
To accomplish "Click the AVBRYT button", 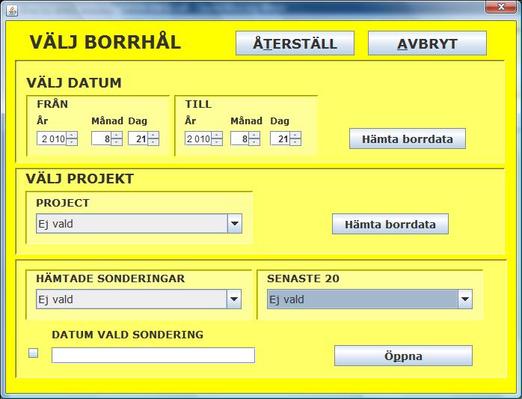I will point(427,43).
